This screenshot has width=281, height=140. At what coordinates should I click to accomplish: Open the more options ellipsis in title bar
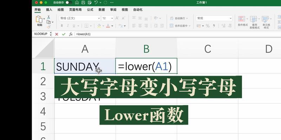click(112, 2)
